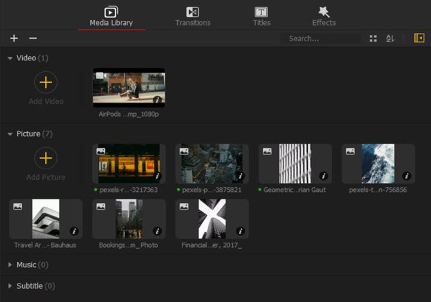Collapse the Video section
This screenshot has height=302, width=431.
(x=10, y=59)
